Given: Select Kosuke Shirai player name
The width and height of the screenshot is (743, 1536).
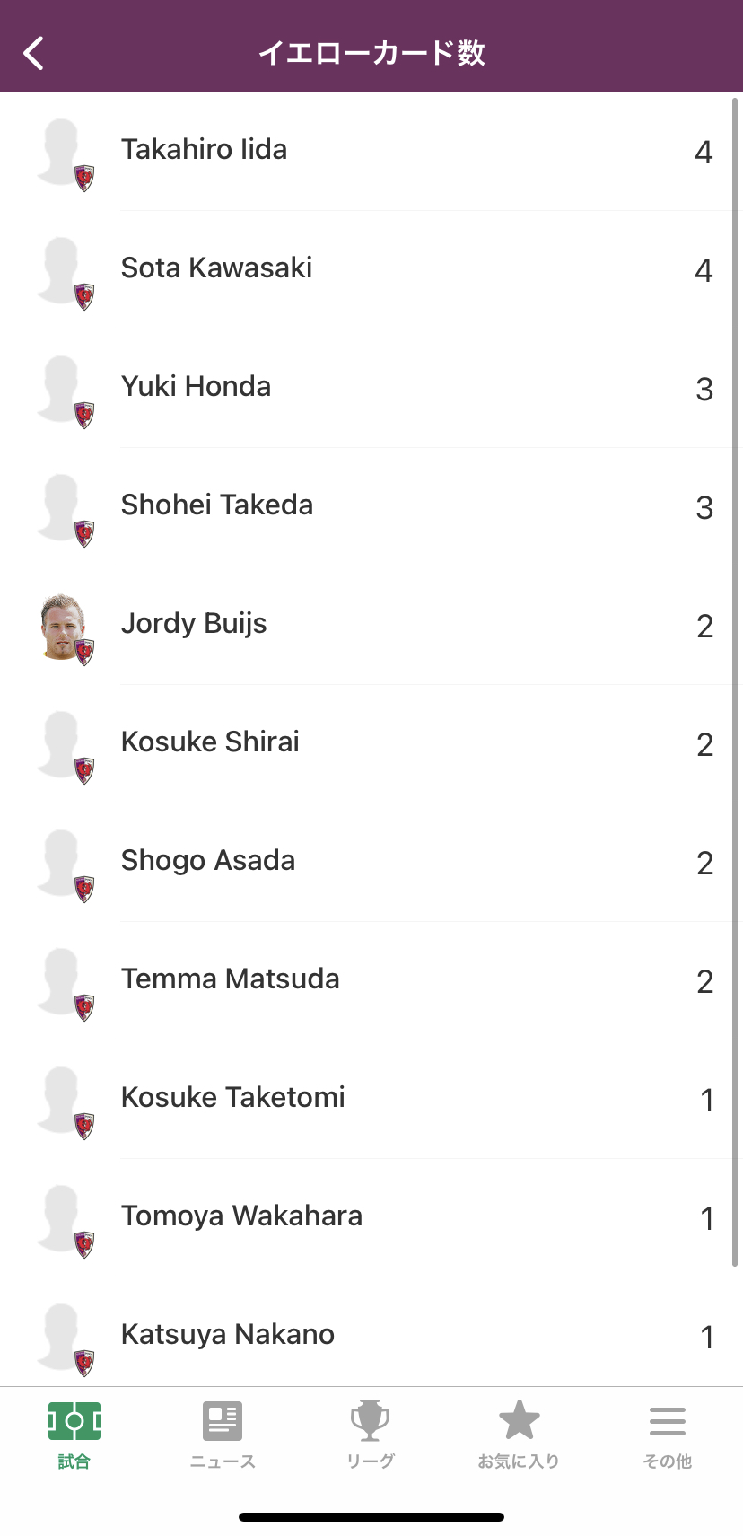Looking at the screenshot, I should pyautogui.click(x=210, y=742).
